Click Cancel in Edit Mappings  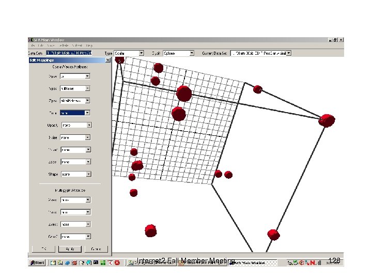pyautogui.click(x=96, y=249)
